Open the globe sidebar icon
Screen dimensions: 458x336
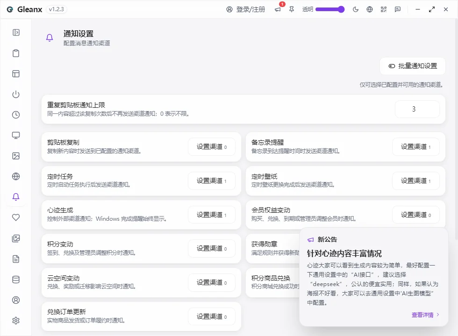16,176
